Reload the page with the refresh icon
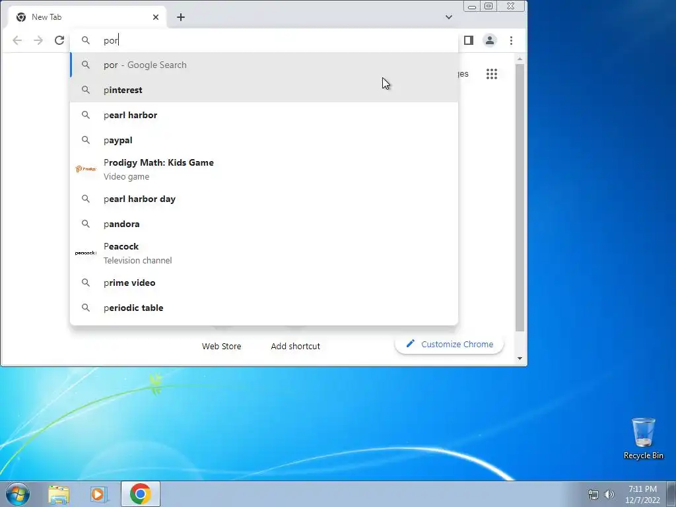 point(59,40)
